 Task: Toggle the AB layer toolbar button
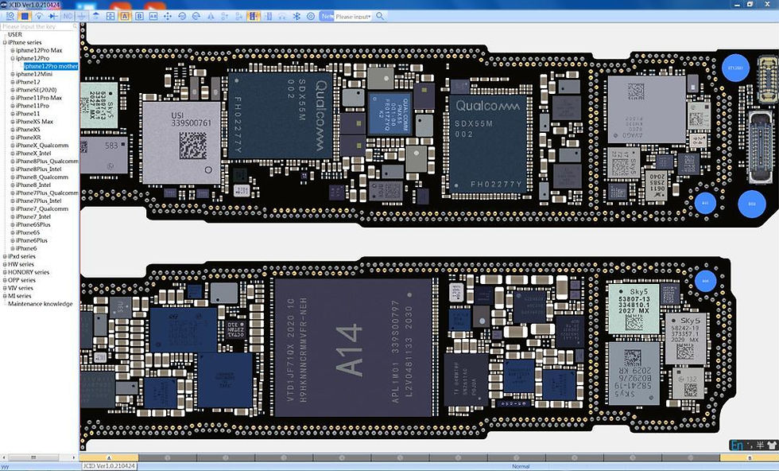point(153,17)
